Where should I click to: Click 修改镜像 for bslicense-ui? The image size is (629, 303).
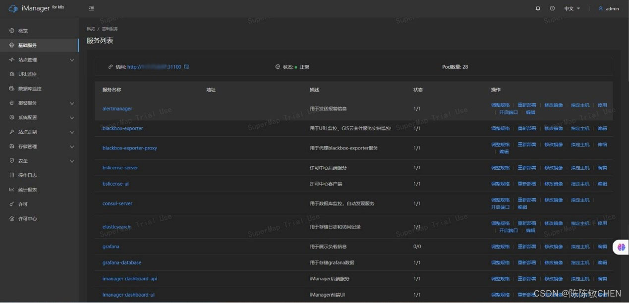coord(554,184)
